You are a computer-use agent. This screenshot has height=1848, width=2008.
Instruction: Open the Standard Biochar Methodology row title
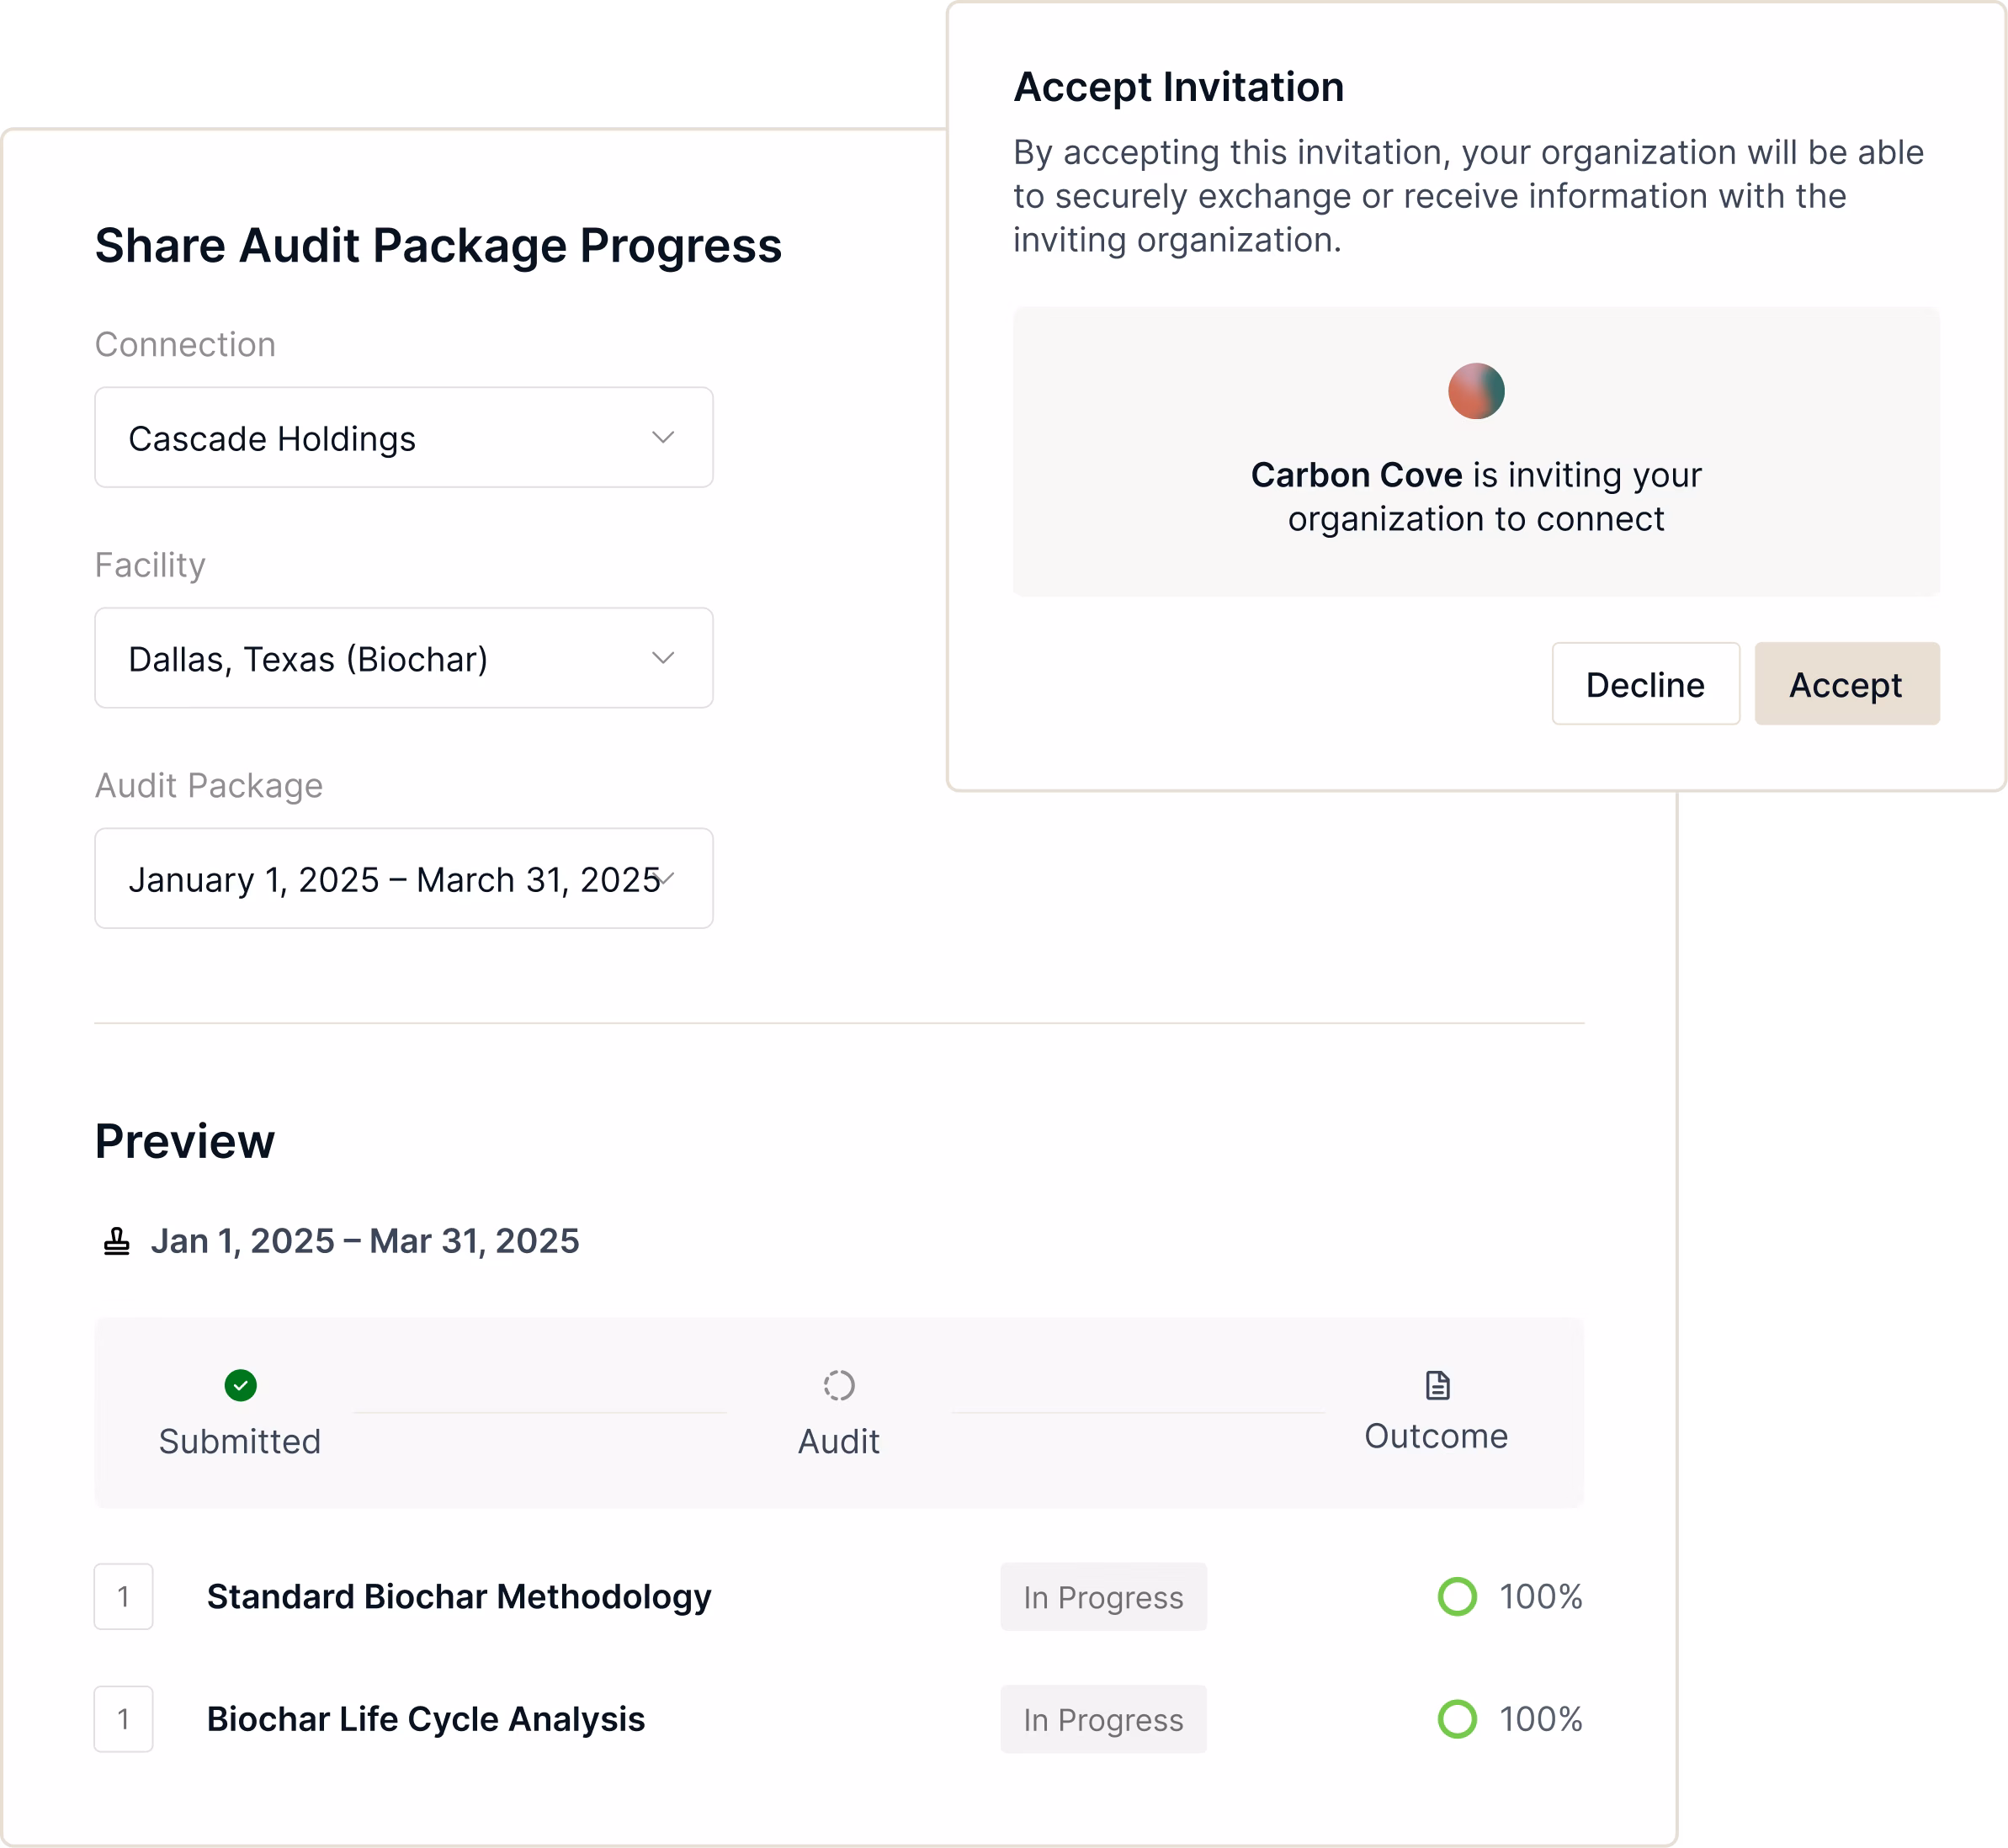click(459, 1597)
